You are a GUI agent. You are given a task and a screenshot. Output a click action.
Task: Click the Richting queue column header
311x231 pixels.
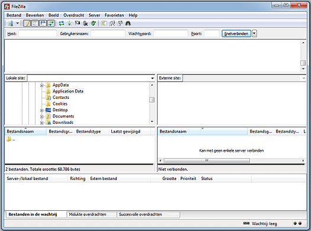pos(78,178)
